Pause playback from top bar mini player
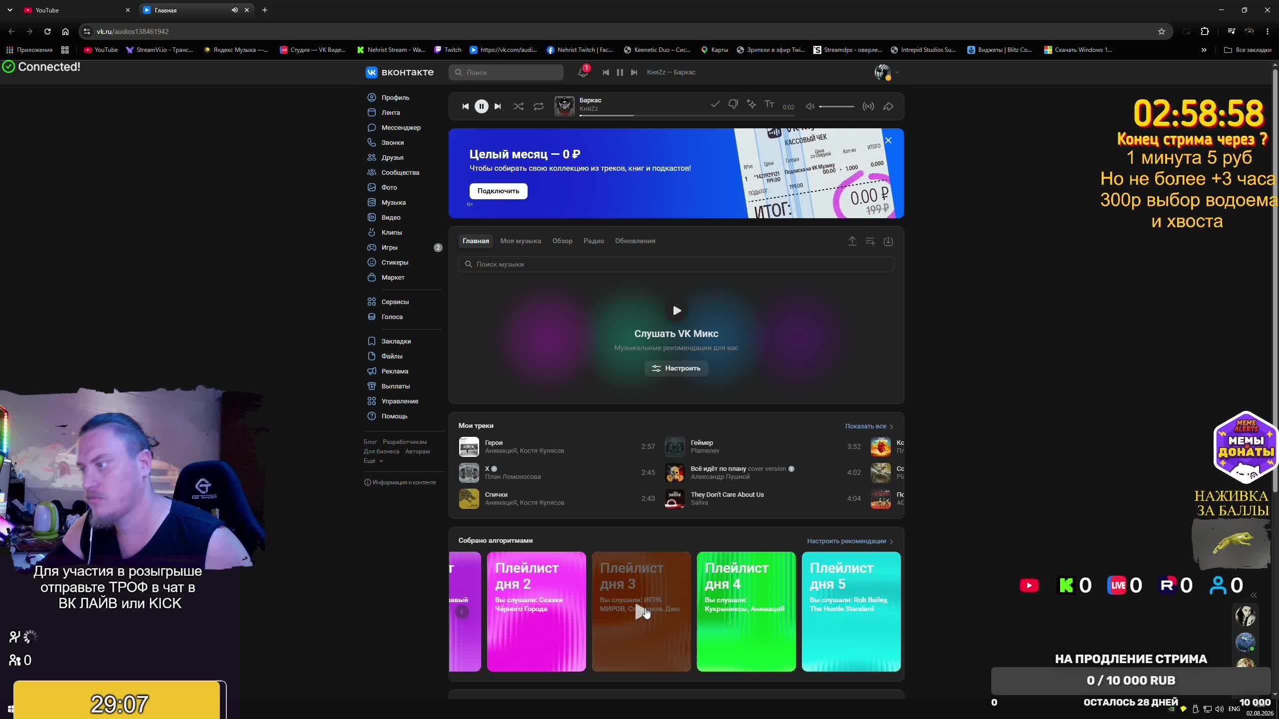Screen dimensions: 1279x719 click(620, 72)
